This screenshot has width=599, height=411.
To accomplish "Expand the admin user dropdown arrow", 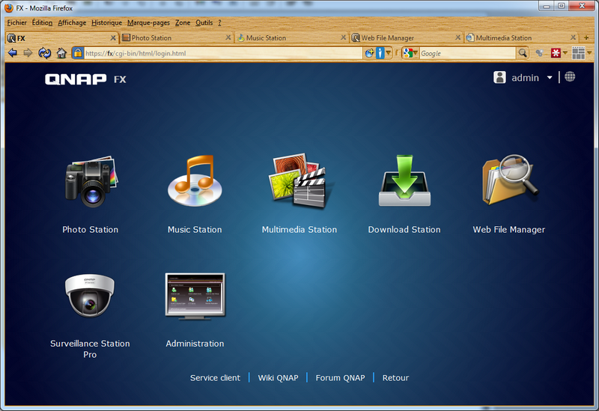I will (x=550, y=78).
